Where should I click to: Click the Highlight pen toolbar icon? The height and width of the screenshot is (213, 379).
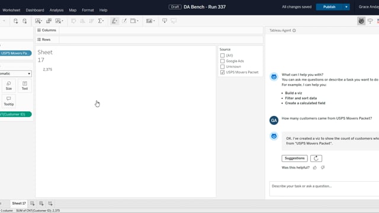point(114,21)
